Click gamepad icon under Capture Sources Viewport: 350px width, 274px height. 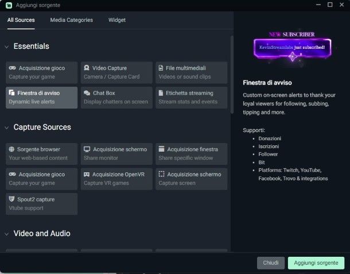pos(12,174)
